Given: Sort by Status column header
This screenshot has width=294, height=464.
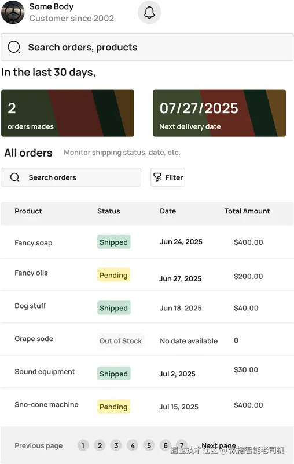Looking at the screenshot, I should (x=109, y=211).
